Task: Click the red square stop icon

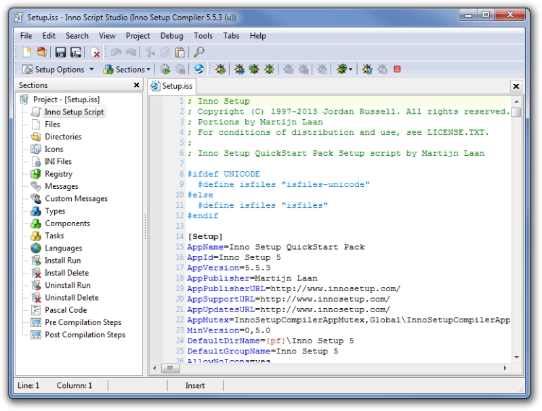Action: click(x=397, y=70)
